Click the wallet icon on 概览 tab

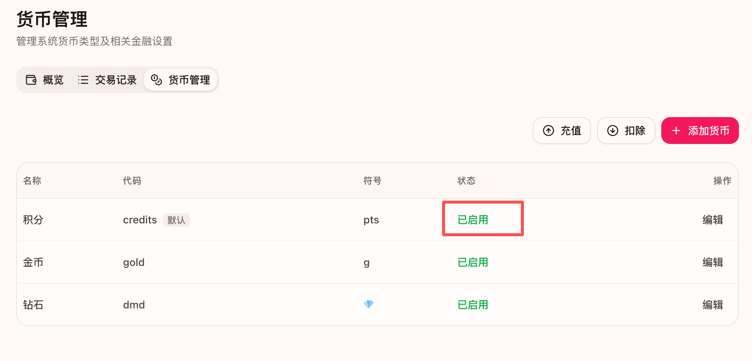click(31, 80)
